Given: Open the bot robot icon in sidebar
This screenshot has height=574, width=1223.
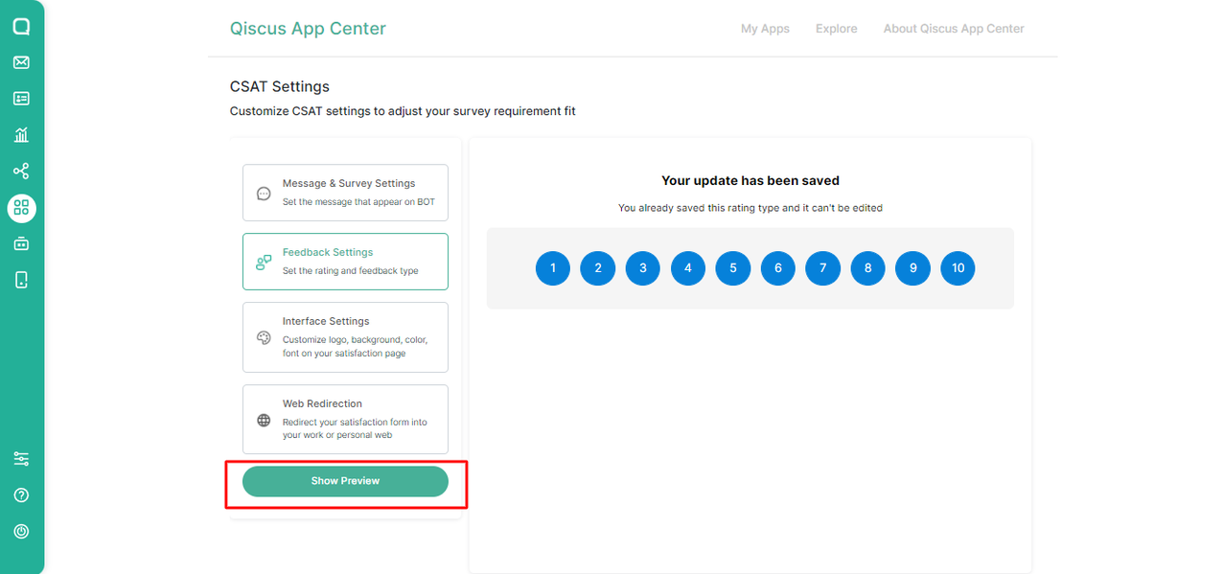Looking at the screenshot, I should click(x=21, y=243).
